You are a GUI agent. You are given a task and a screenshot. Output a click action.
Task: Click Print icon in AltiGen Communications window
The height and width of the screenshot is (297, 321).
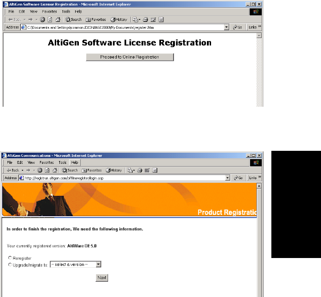coord(140,170)
